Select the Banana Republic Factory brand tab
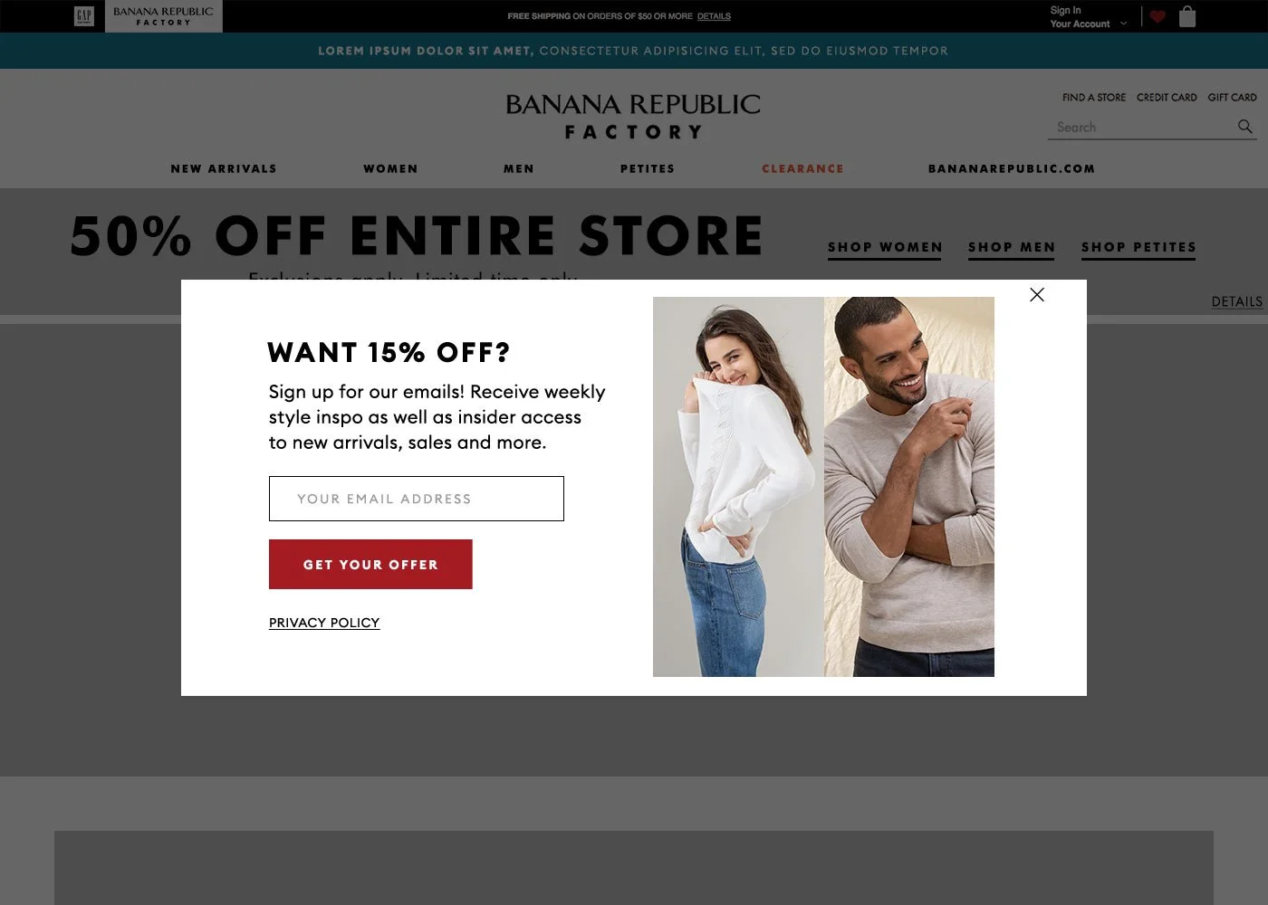The image size is (1268, 905). coord(164,16)
